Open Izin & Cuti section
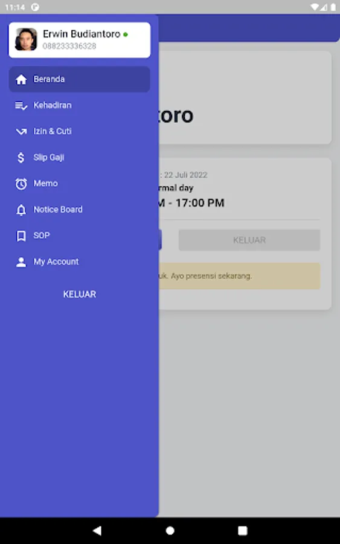 (79, 132)
